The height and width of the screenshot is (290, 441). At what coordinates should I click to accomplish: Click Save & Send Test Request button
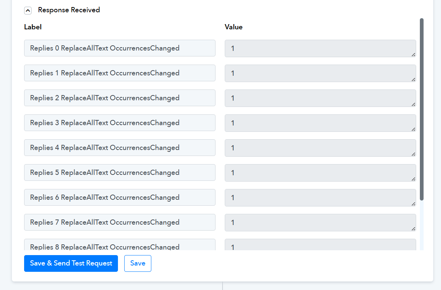click(x=71, y=263)
